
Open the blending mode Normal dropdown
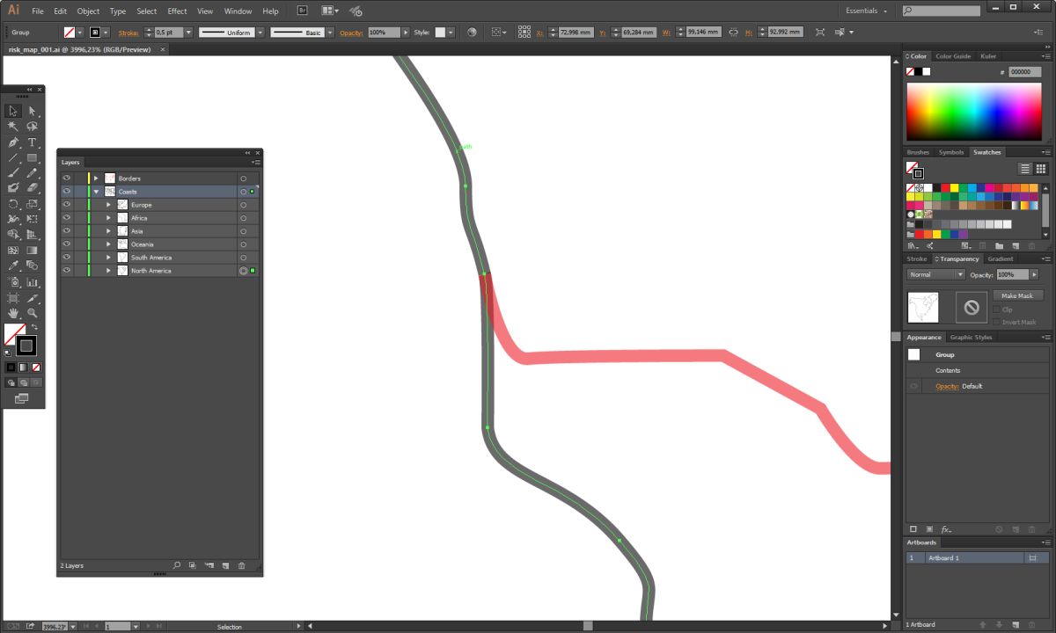pyautogui.click(x=936, y=274)
